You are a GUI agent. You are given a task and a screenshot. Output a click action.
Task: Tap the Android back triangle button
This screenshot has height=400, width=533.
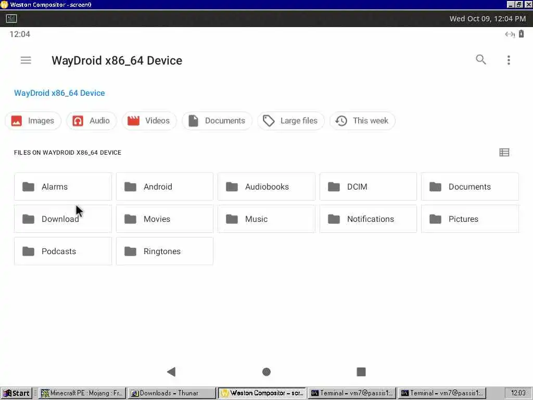(x=171, y=371)
